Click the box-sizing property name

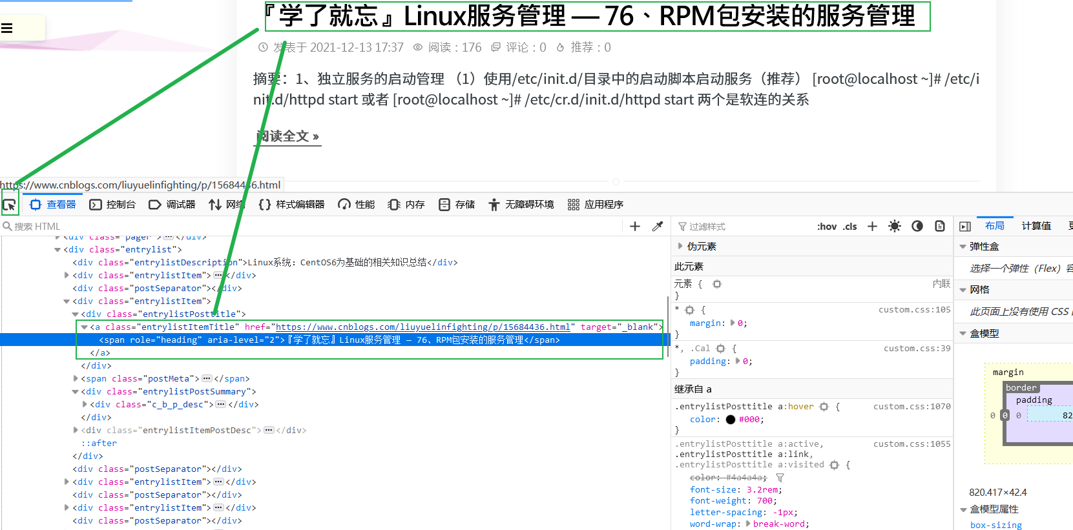(x=995, y=525)
